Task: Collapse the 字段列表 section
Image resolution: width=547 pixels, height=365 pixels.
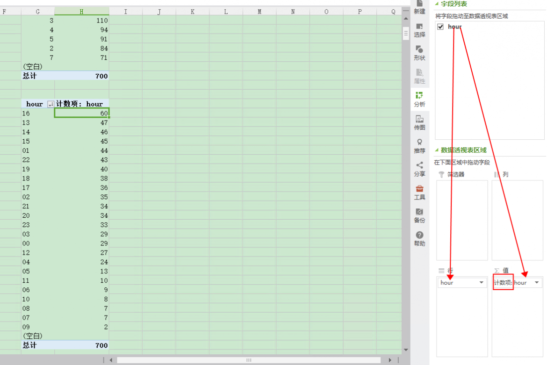Action: pos(438,4)
